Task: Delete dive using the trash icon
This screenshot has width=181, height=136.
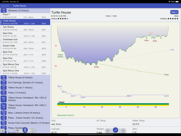Action: click(123, 131)
